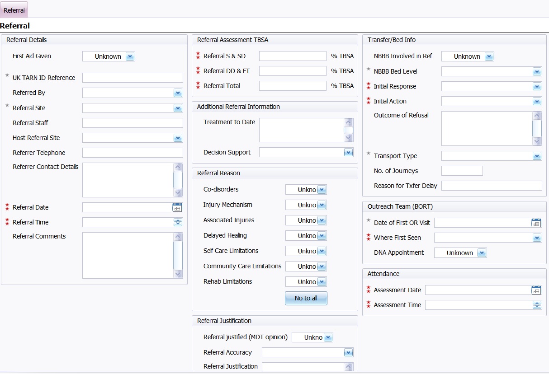Viewport: 549px width, 374px height.
Task: Open the Referred By dropdown list
Action: (178, 93)
